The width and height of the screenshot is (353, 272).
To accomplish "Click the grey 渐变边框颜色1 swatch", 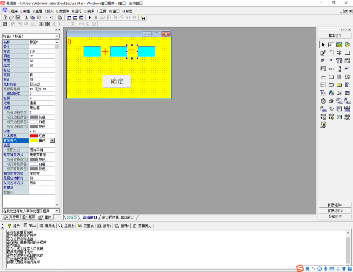I will click(34, 117).
